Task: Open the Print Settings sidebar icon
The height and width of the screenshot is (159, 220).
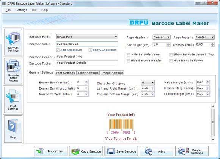Action: click(13, 100)
